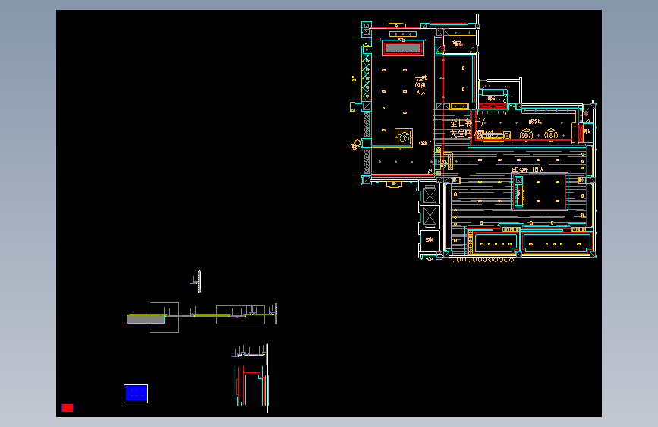Click the row of circles below the plan
Viewport: 658px width, 427px height.
point(483,260)
